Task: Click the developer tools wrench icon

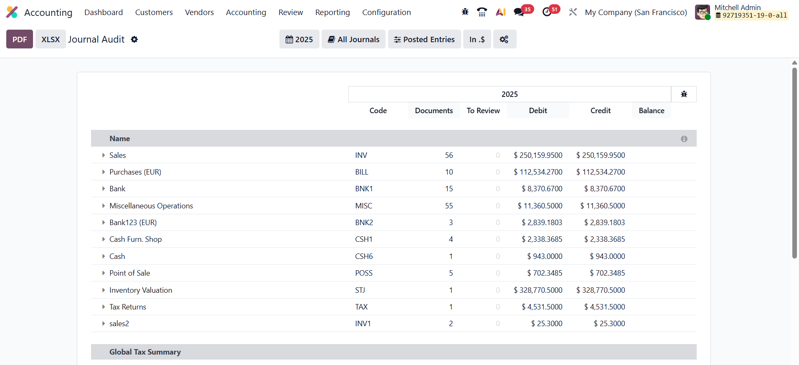Action: click(573, 12)
